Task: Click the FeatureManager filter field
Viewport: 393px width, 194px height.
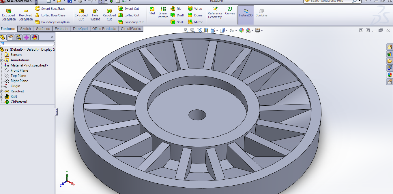Action: coord(27,44)
